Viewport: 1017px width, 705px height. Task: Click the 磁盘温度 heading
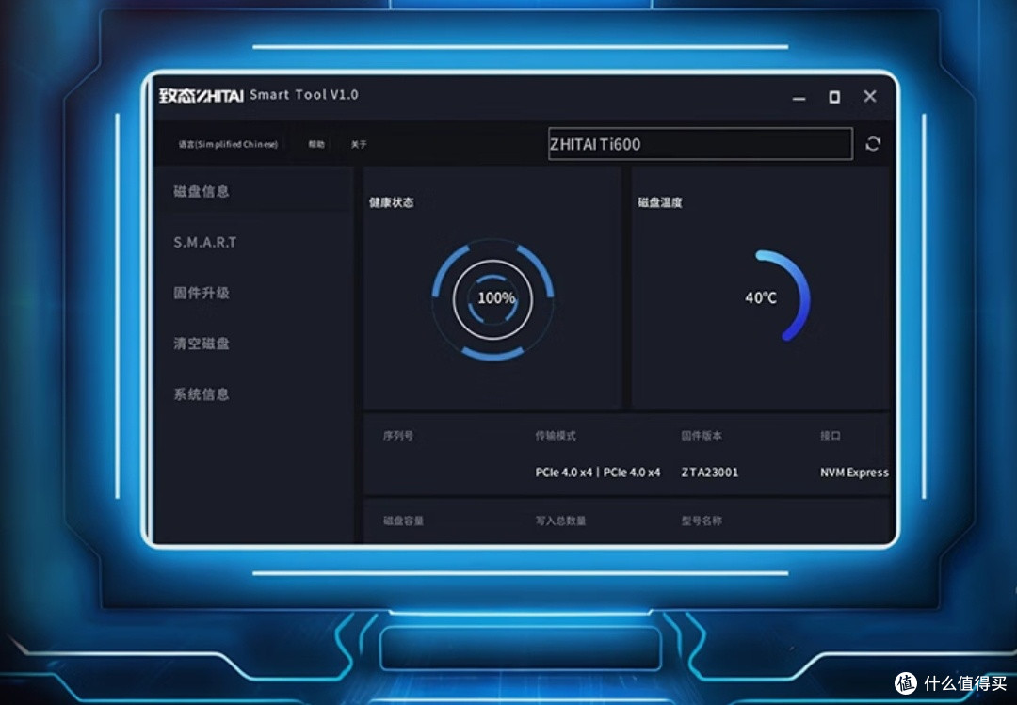pyautogui.click(x=659, y=202)
